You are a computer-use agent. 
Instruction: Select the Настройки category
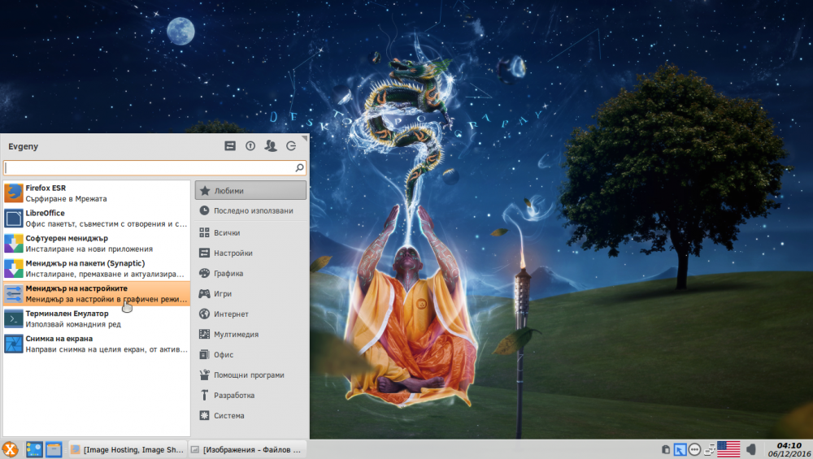(x=250, y=253)
